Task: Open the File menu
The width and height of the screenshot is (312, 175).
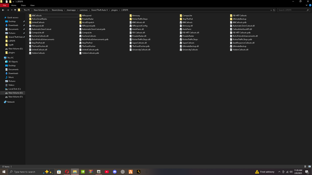Action: pyautogui.click(x=4, y=5)
